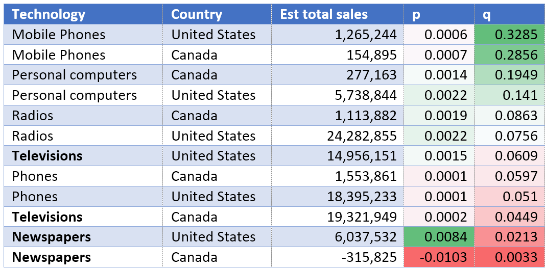Click the green 0.3285 q cell
The height and width of the screenshot is (270, 545).
pos(510,35)
